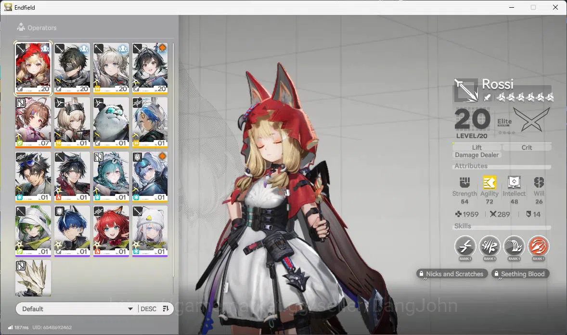Select the teal-haired girl operator card
The image size is (567, 335).
(111, 177)
